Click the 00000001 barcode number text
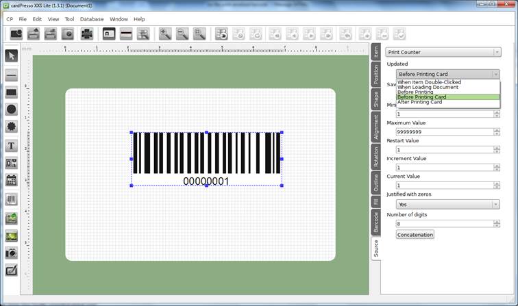This screenshot has height=306, width=518. click(206, 181)
